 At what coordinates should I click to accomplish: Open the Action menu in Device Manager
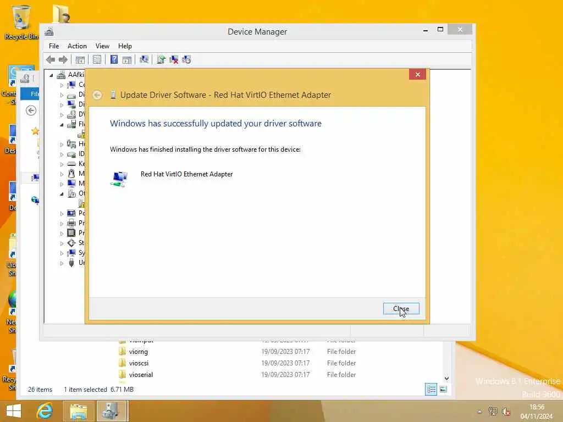(x=77, y=46)
